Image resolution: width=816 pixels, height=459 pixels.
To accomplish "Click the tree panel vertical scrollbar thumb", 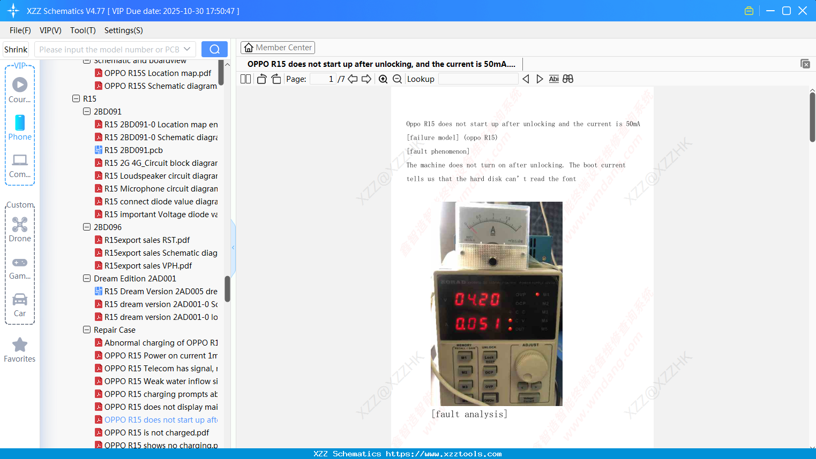I will [x=227, y=289].
